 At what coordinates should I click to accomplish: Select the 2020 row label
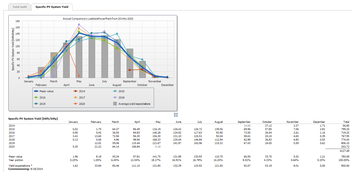tap(12, 147)
